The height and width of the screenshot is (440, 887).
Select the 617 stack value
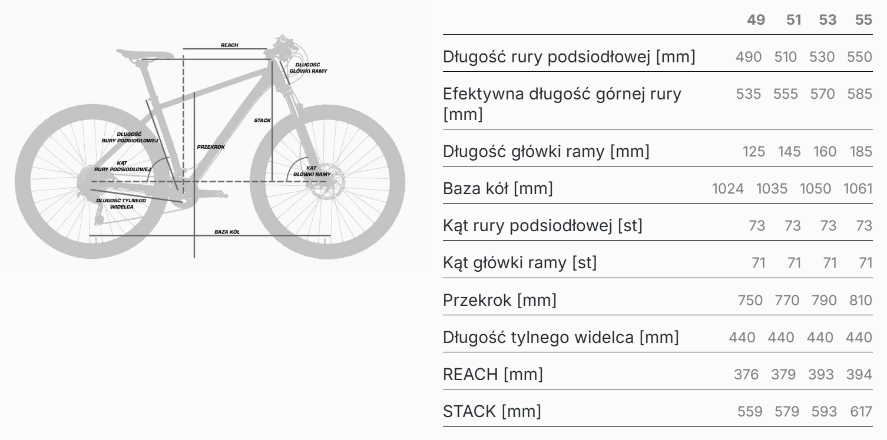pyautogui.click(x=860, y=412)
